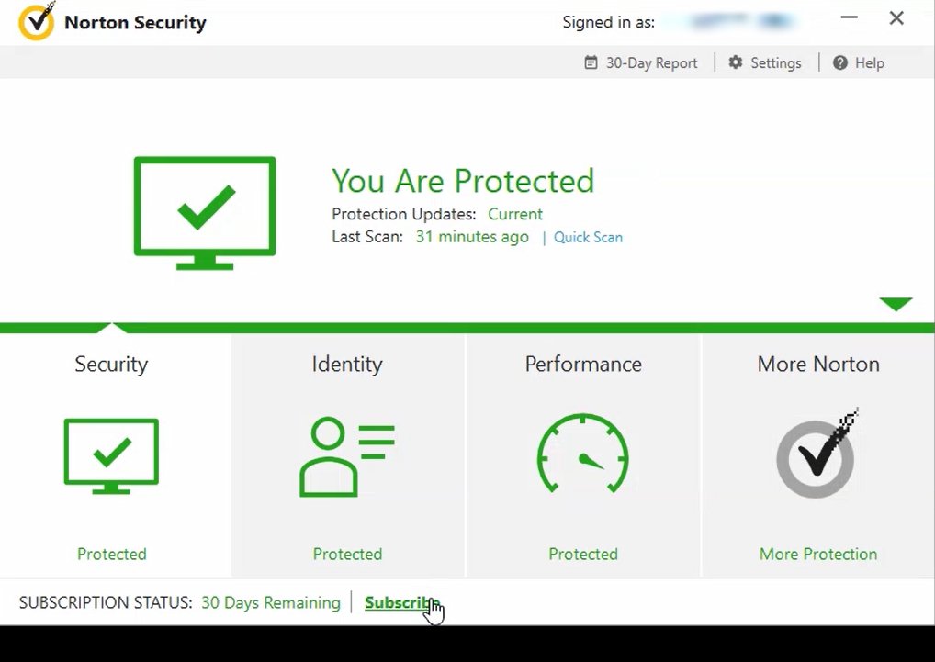
Task: Click the 30 Days Remaining status text
Action: pyautogui.click(x=270, y=602)
